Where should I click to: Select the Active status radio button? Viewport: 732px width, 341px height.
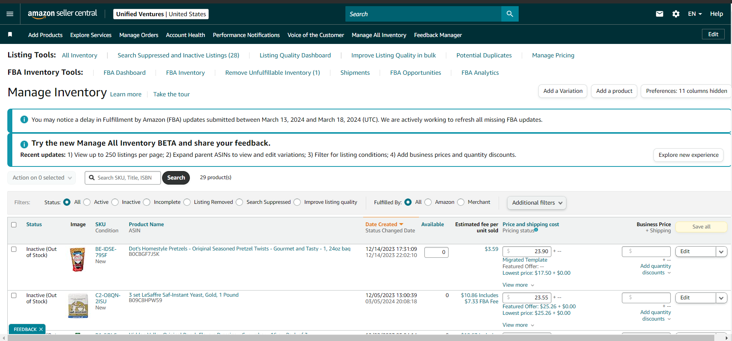[x=87, y=202]
